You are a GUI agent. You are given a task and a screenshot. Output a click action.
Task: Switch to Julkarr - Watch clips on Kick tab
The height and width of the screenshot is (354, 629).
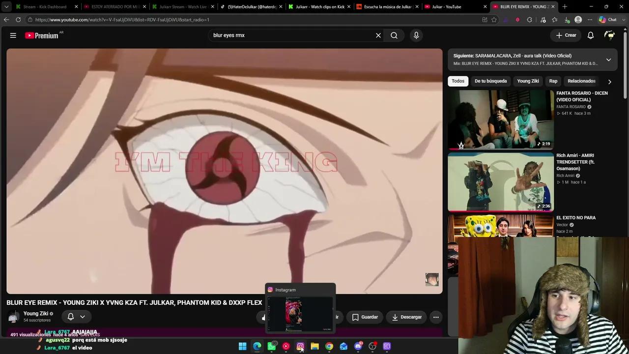click(x=319, y=7)
